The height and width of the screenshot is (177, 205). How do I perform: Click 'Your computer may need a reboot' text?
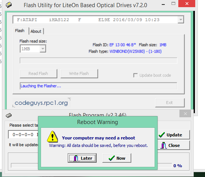tap(99, 138)
